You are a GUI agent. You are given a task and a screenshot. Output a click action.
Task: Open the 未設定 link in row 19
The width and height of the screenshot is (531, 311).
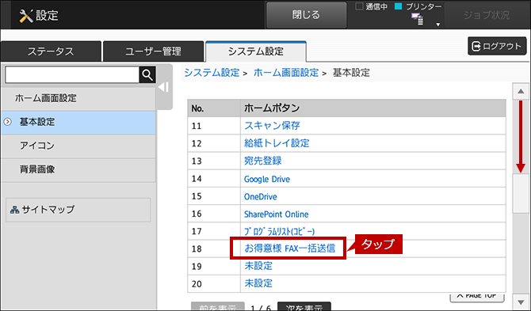pyautogui.click(x=258, y=266)
